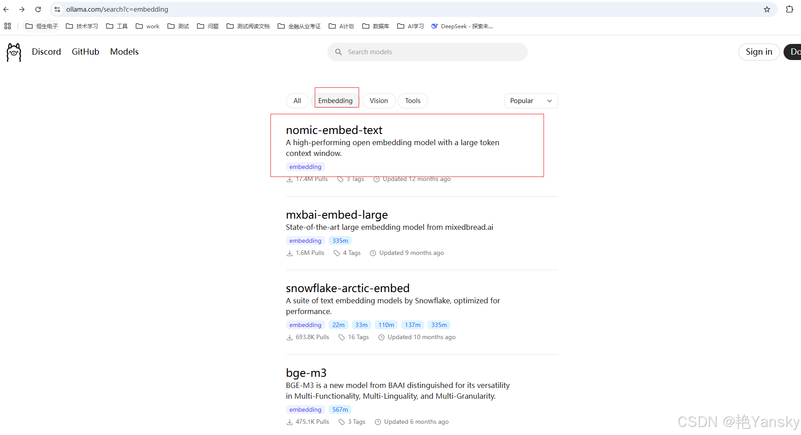Open the AI计划 bookmark folder

tap(341, 26)
